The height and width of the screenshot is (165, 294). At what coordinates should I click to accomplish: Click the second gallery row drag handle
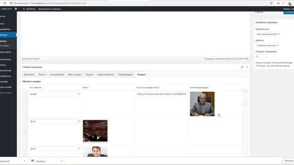coord(25,132)
